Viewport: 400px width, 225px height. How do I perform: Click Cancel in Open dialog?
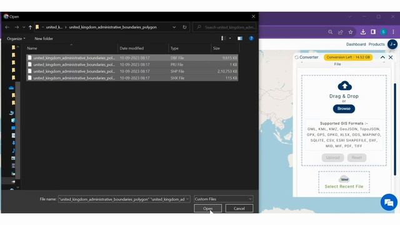[x=239, y=208]
